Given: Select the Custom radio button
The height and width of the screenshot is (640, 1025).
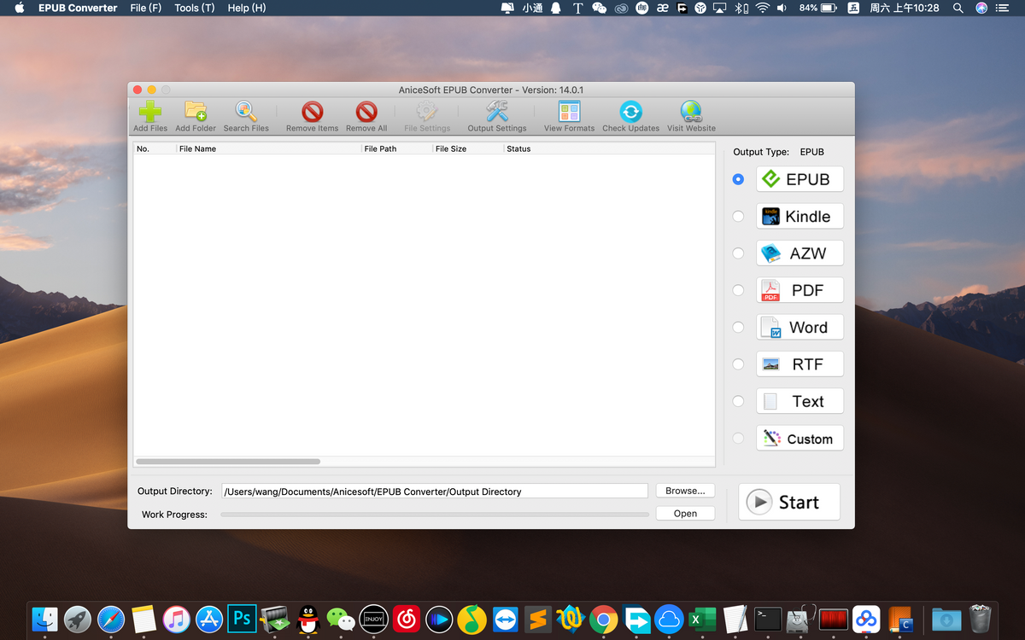Looking at the screenshot, I should (x=738, y=439).
